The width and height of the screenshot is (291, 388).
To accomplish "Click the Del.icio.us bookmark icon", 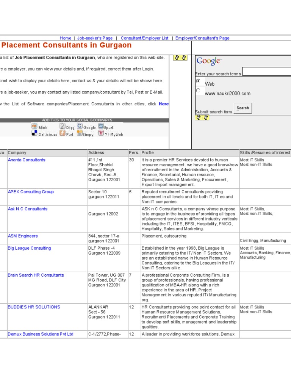I will tap(34, 133).
